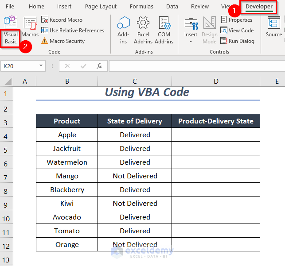Click inside the formula bar
This screenshot has width=285, height=266.
click(x=197, y=66)
